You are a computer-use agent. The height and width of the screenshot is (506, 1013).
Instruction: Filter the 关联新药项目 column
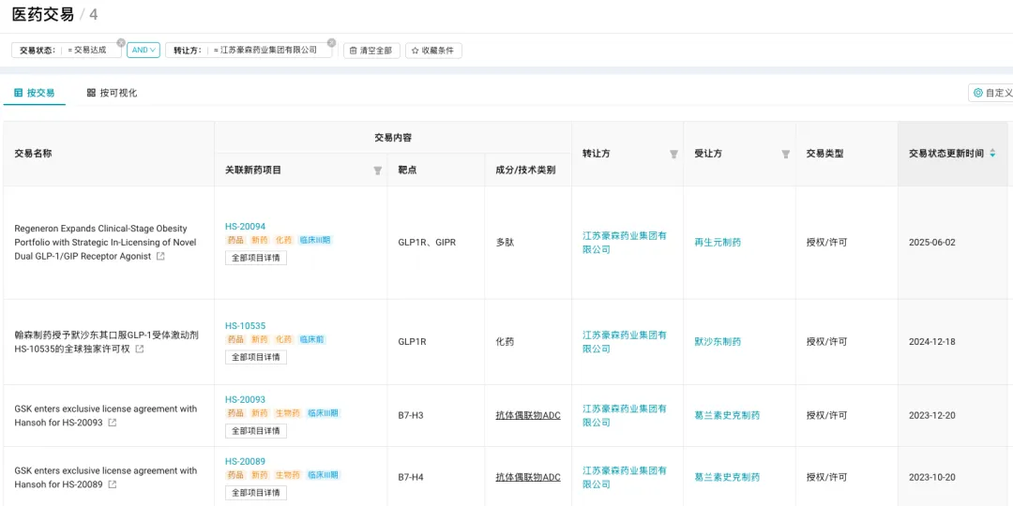(377, 171)
